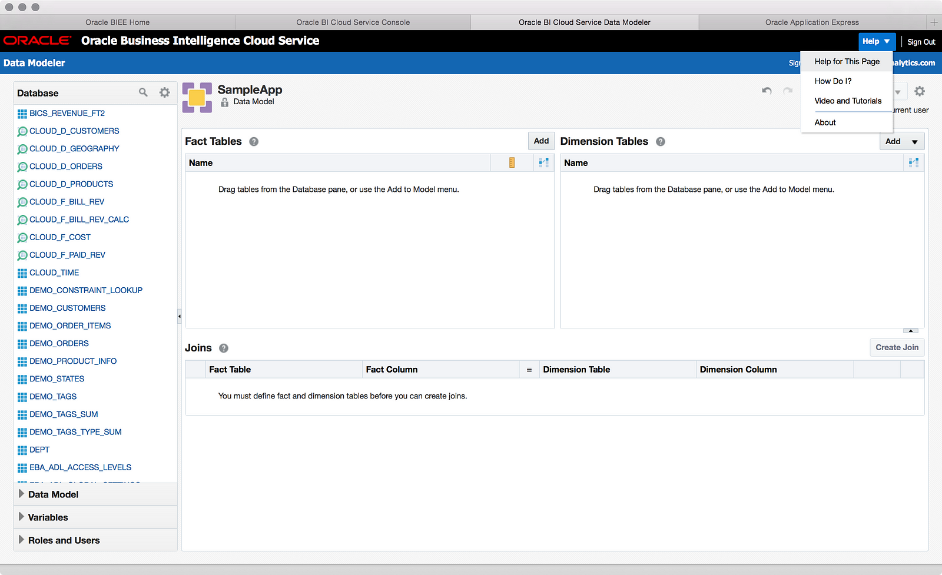Click the SampleApp model title

(250, 89)
